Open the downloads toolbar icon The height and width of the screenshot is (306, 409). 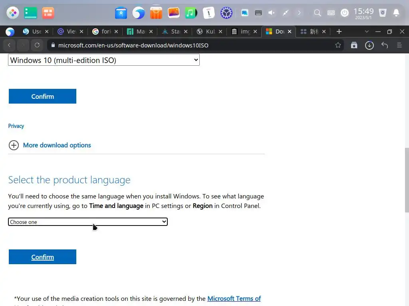click(369, 45)
